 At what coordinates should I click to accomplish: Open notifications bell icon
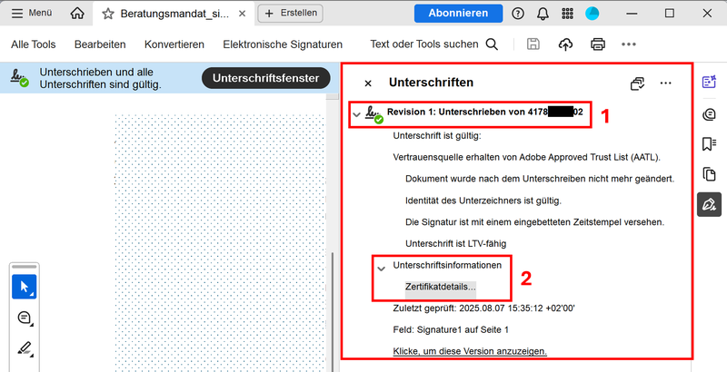click(x=543, y=14)
